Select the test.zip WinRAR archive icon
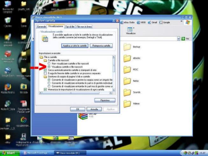This screenshot has height=156, width=208. [x=83, y=116]
